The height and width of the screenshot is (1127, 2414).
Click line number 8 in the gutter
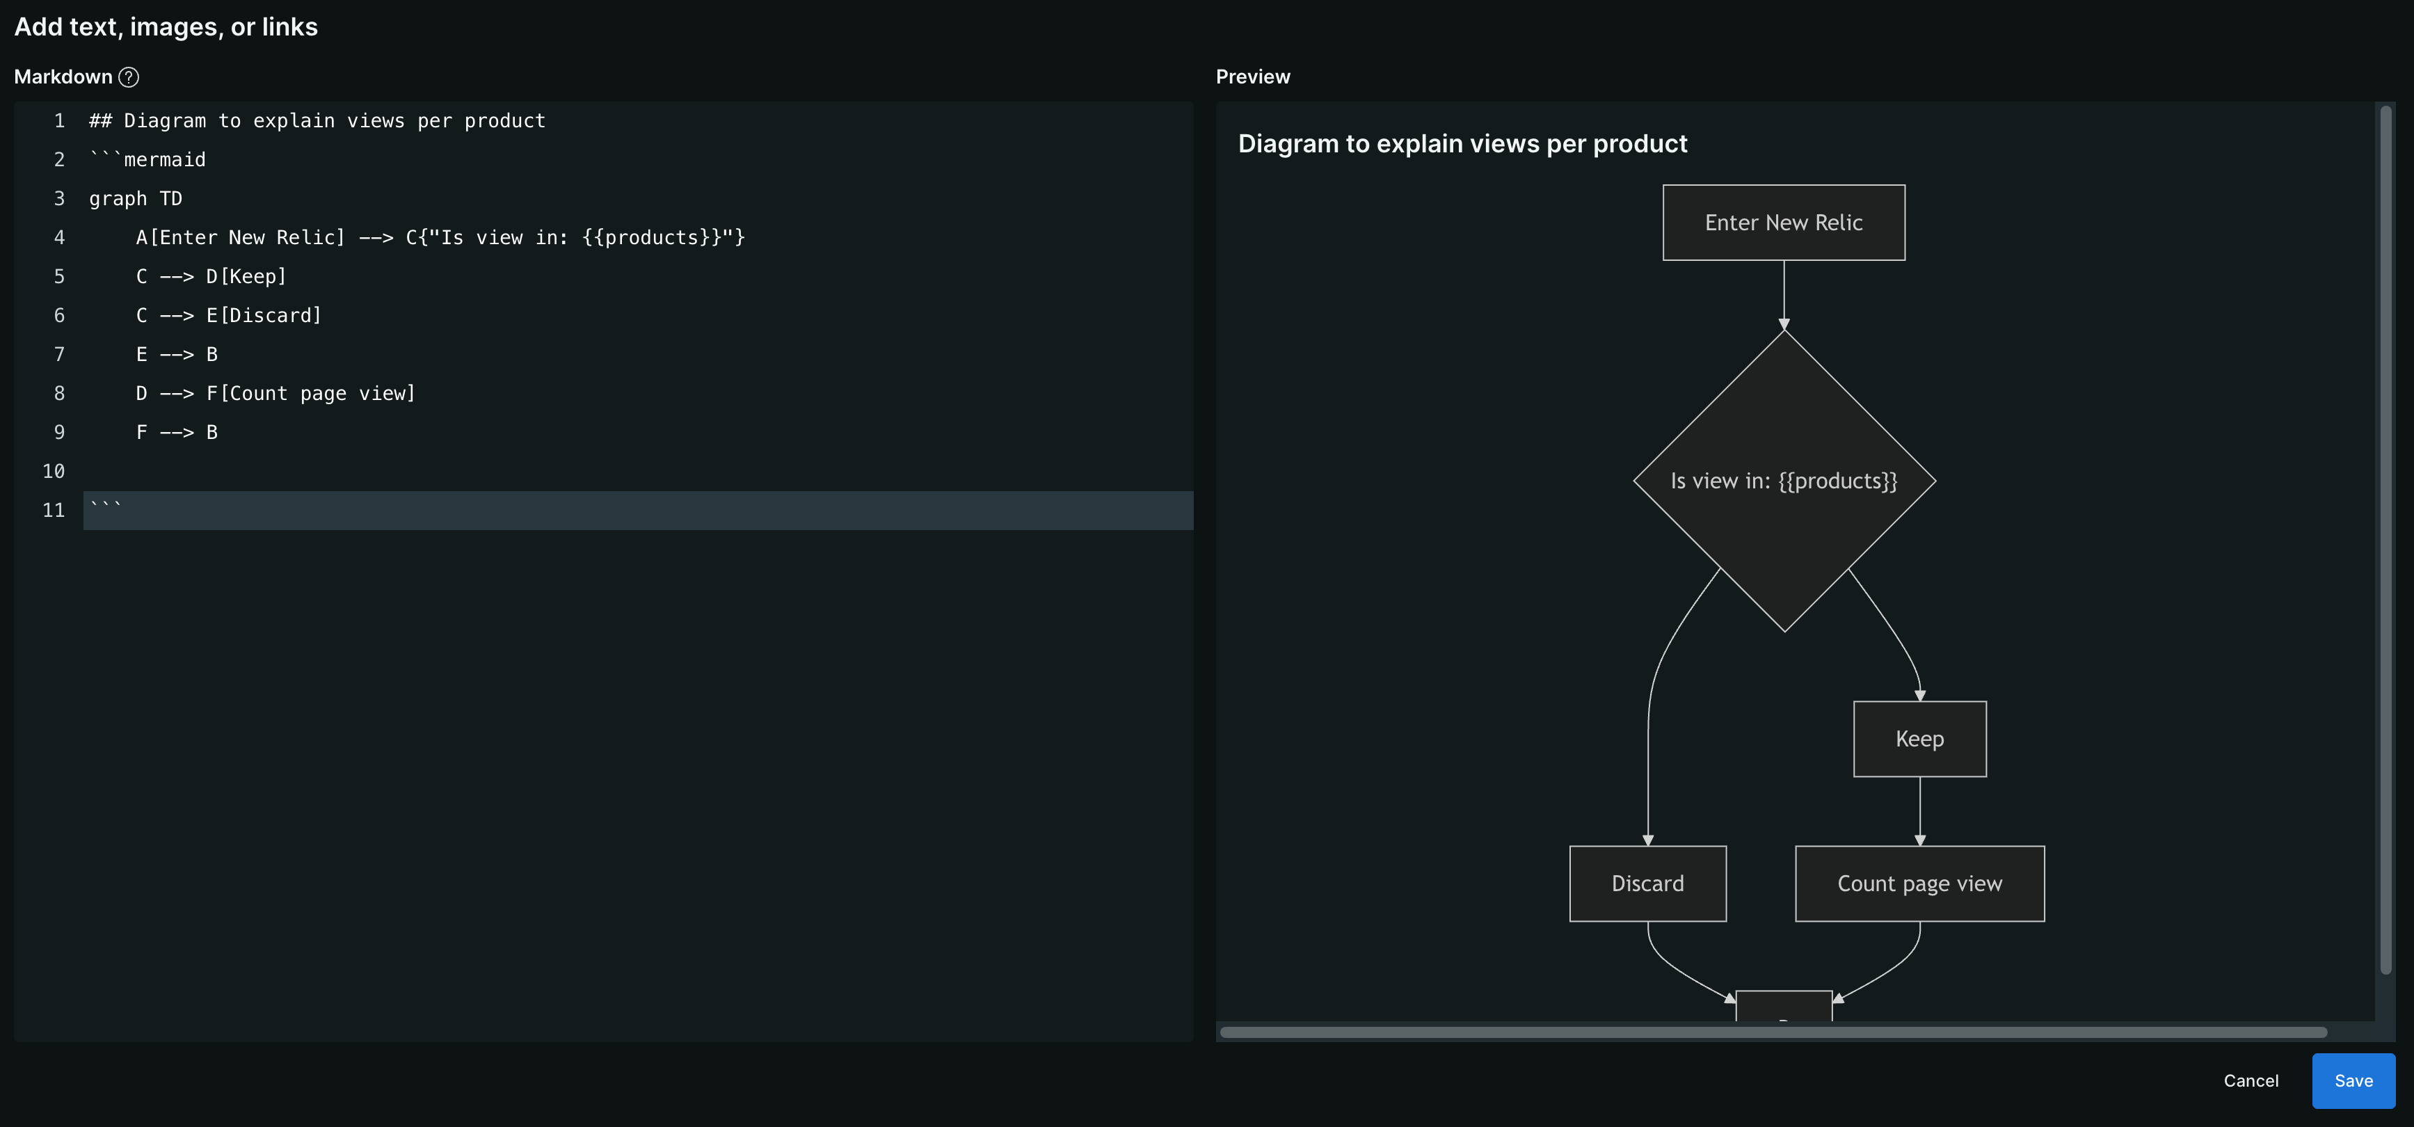coord(59,392)
